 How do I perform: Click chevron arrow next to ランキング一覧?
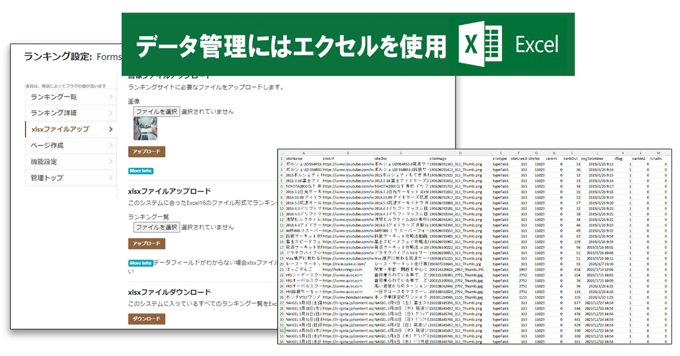pyautogui.click(x=110, y=97)
